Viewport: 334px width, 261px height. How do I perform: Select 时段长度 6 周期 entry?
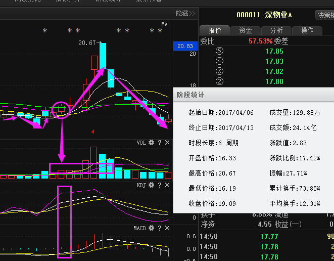click(213, 143)
